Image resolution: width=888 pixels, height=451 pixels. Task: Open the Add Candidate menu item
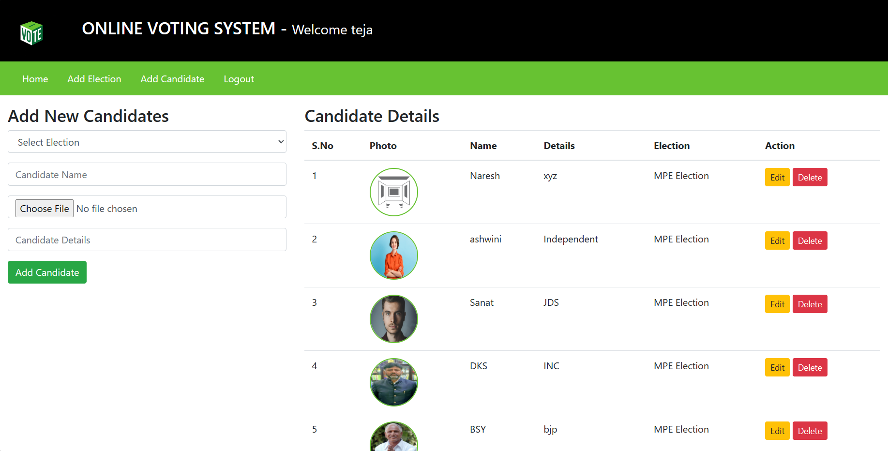tap(172, 79)
